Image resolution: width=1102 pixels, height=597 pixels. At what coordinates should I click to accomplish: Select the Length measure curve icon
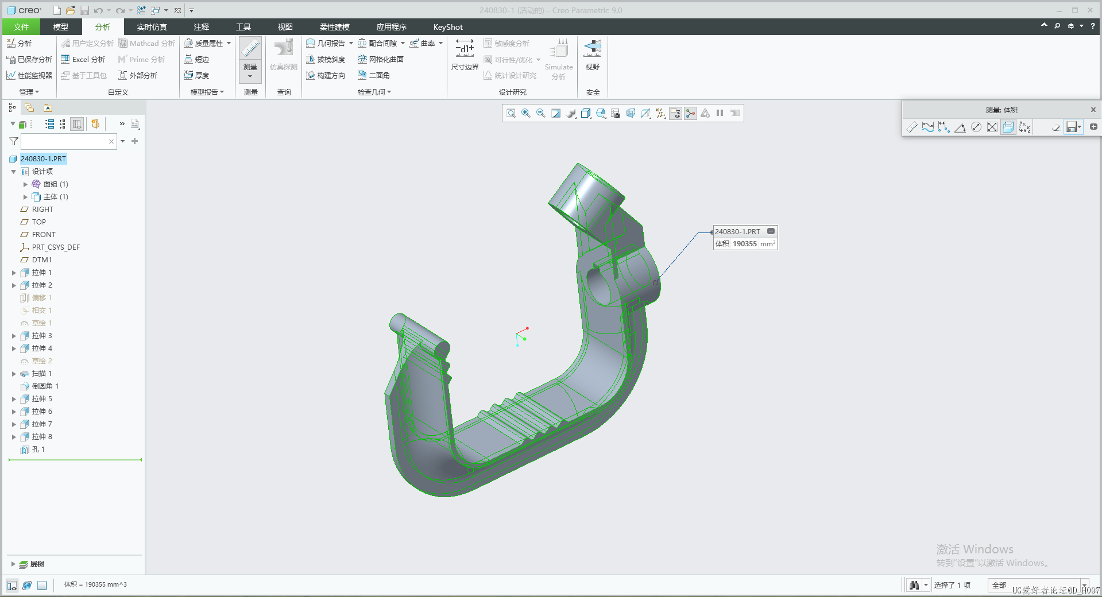(928, 127)
